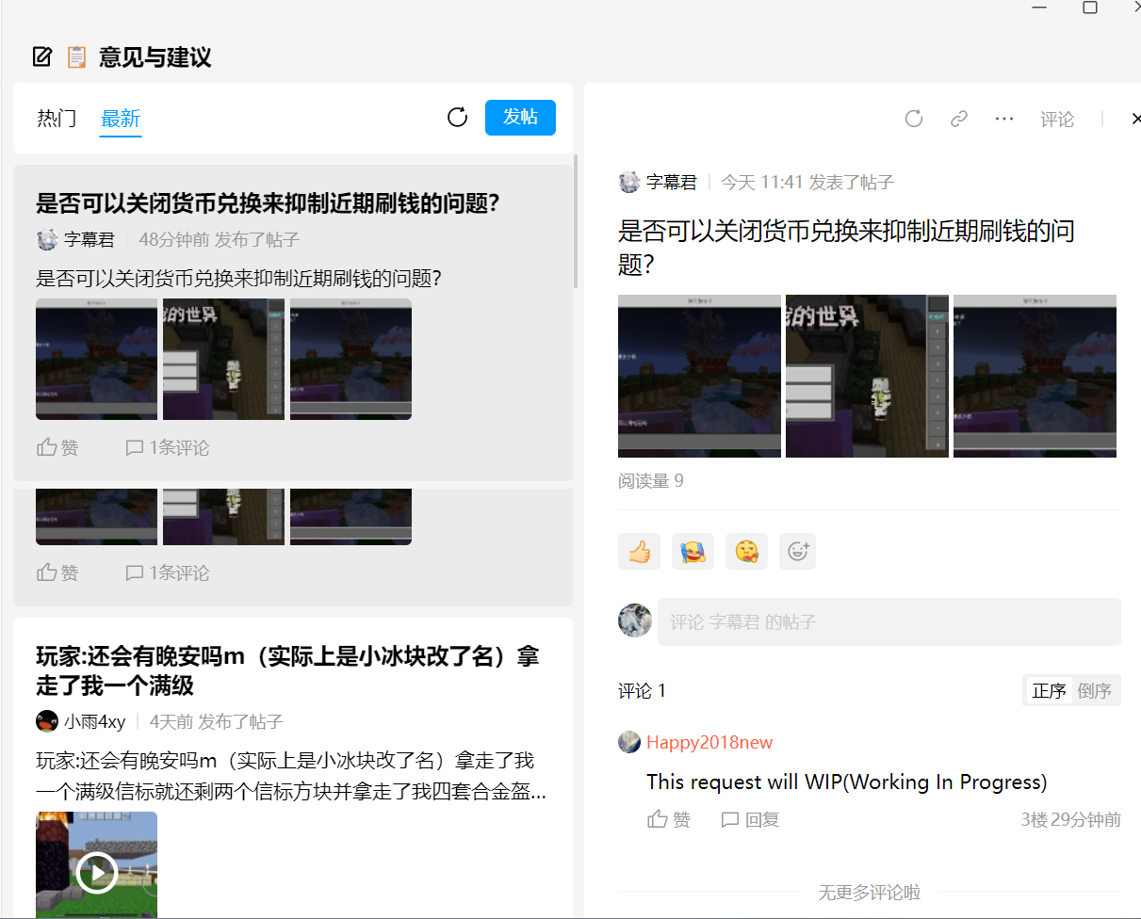Switch to the 热门 tab

57,118
